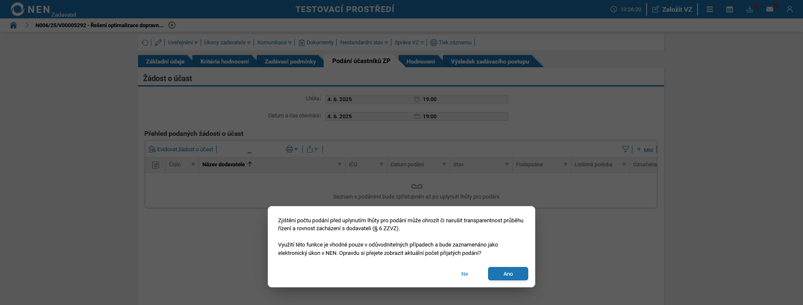Open the hamburger menu icon
This screenshot has width=803, height=305.
[x=710, y=9]
